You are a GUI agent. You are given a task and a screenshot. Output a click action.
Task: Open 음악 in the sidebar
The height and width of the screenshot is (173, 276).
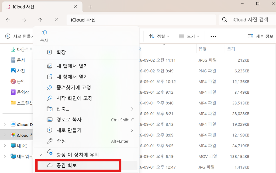pyautogui.click(x=18, y=82)
